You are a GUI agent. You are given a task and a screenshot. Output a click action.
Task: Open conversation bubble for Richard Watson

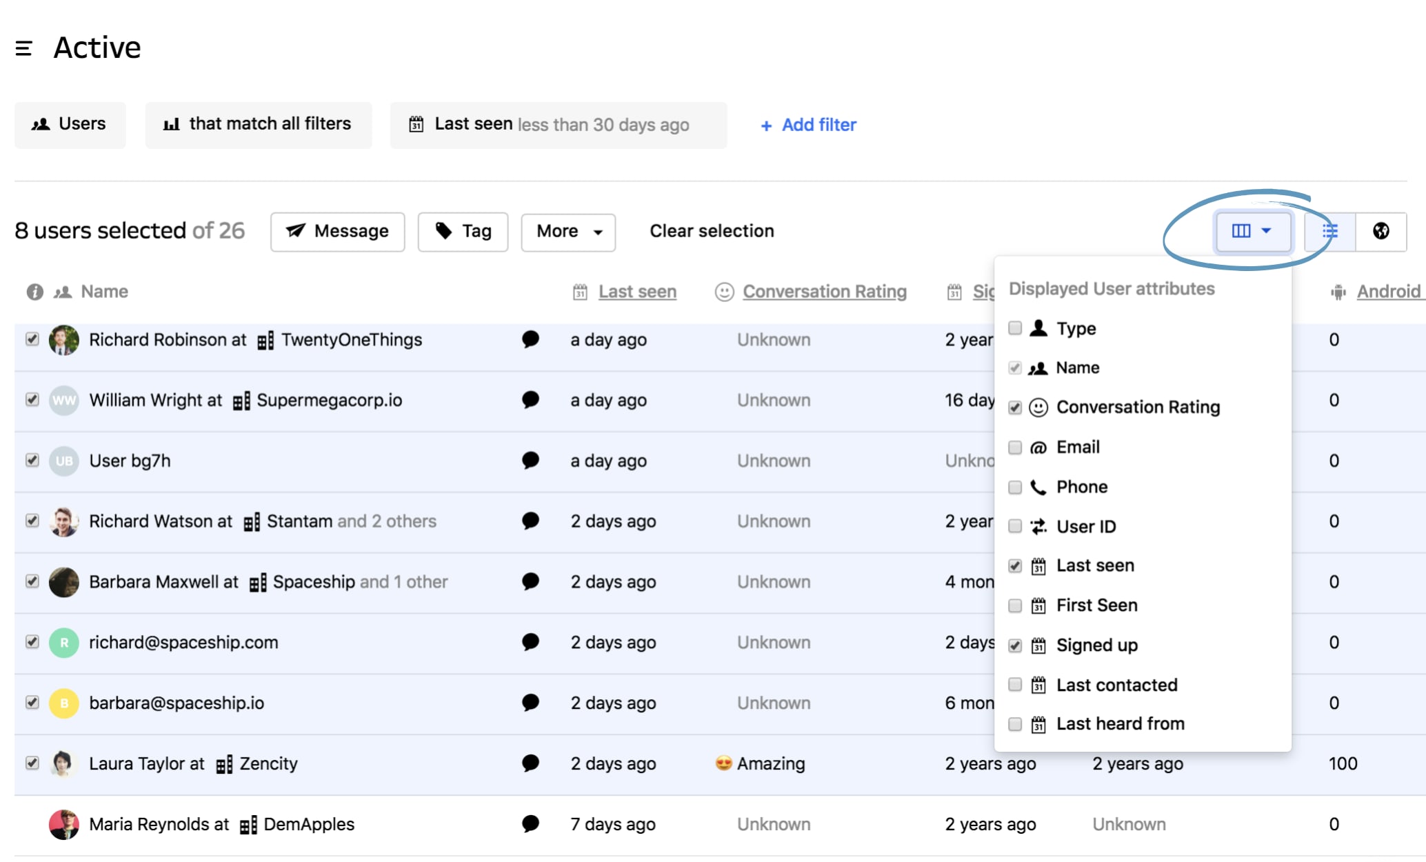530,521
